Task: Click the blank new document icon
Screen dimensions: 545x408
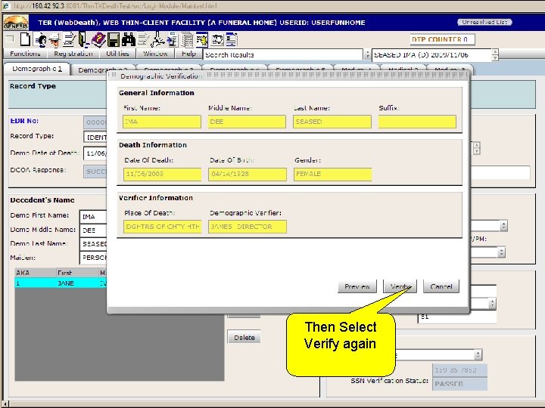Action: point(25,39)
